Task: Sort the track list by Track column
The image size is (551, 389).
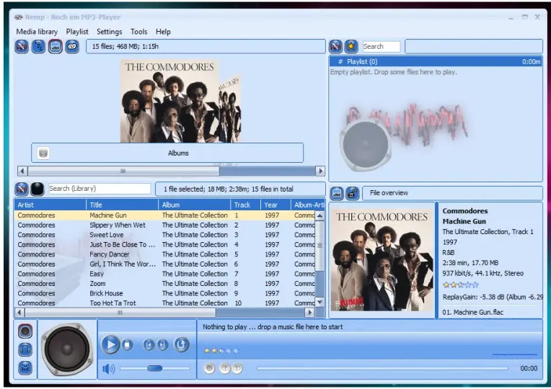Action: pos(245,205)
